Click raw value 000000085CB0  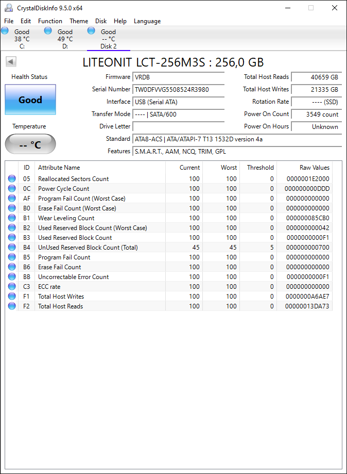pos(307,218)
